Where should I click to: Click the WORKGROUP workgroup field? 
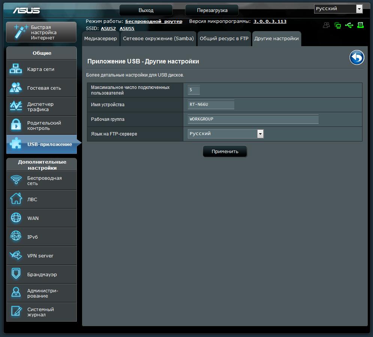tap(253, 119)
